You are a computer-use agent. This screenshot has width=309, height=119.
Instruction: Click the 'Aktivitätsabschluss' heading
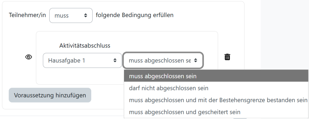pos(85,46)
